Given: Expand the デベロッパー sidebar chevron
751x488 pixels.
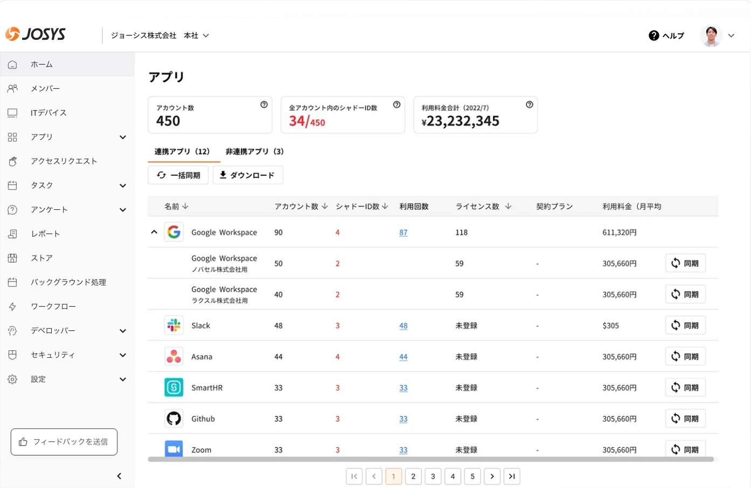Looking at the screenshot, I should (x=123, y=331).
